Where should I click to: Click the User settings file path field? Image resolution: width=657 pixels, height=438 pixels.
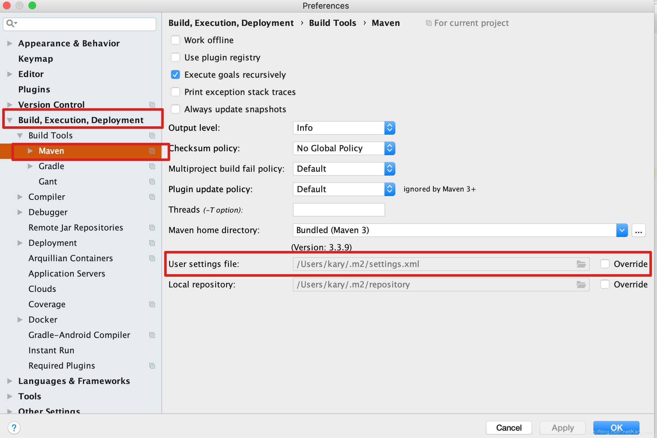(x=441, y=264)
